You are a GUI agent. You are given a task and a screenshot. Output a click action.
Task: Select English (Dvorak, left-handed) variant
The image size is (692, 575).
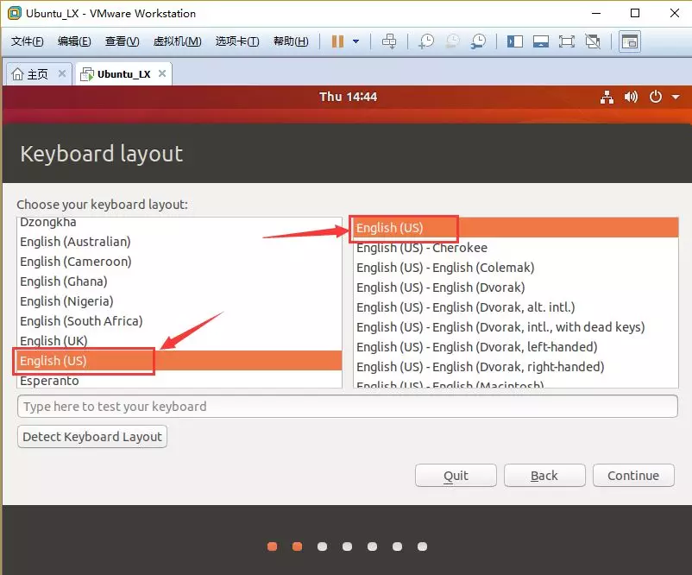(516, 347)
